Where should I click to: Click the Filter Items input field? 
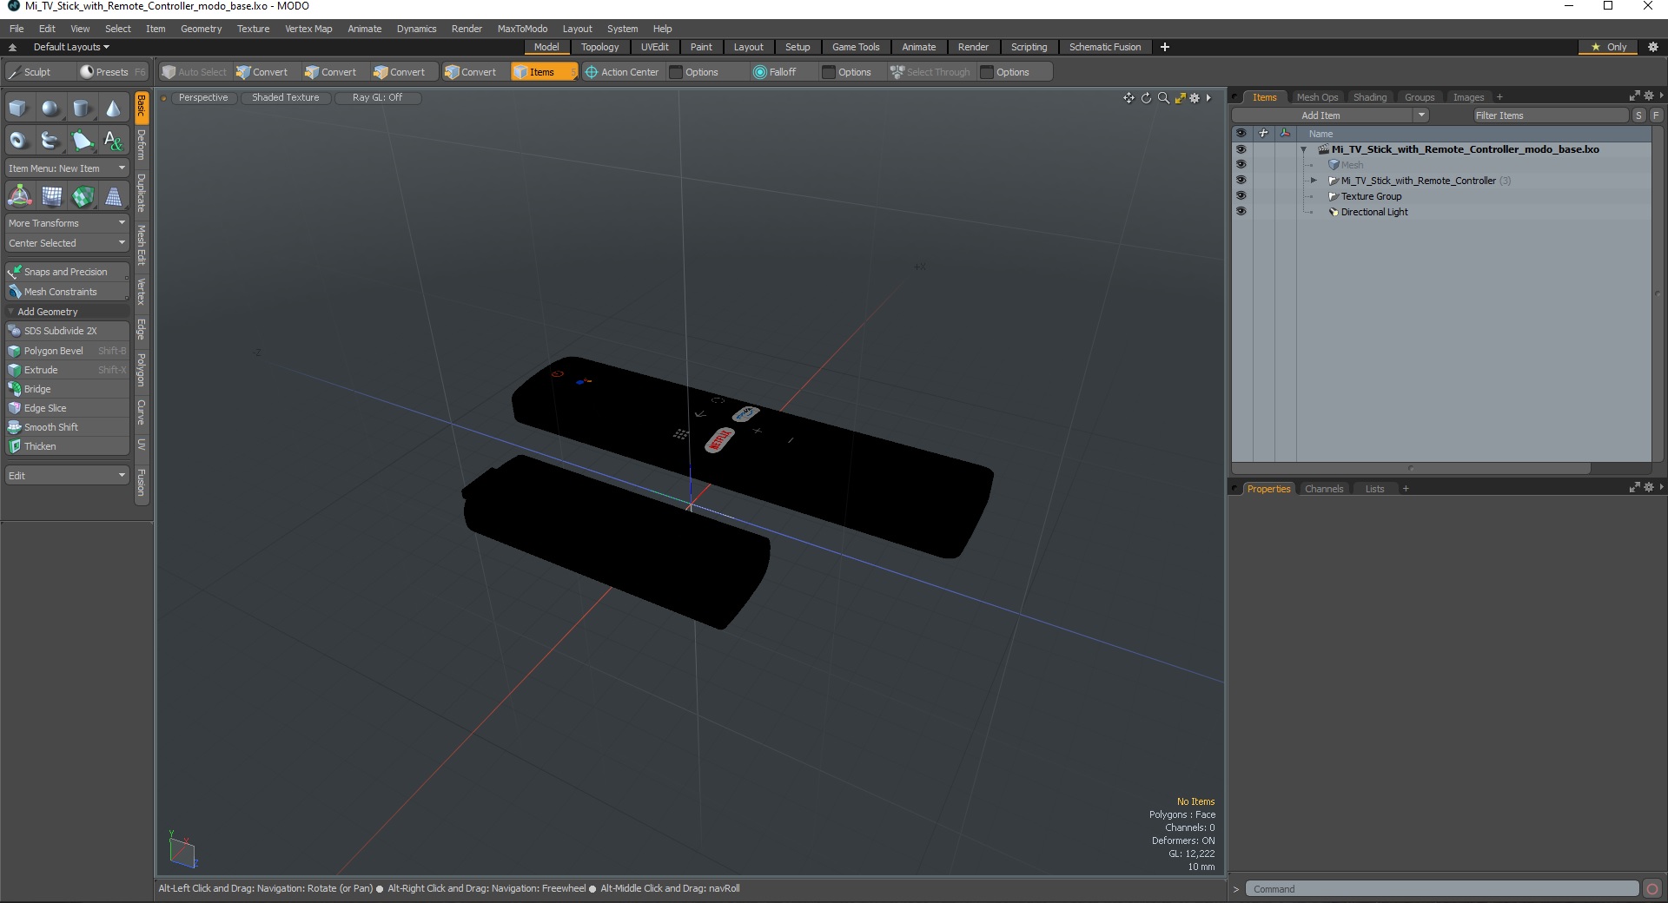[1550, 115]
